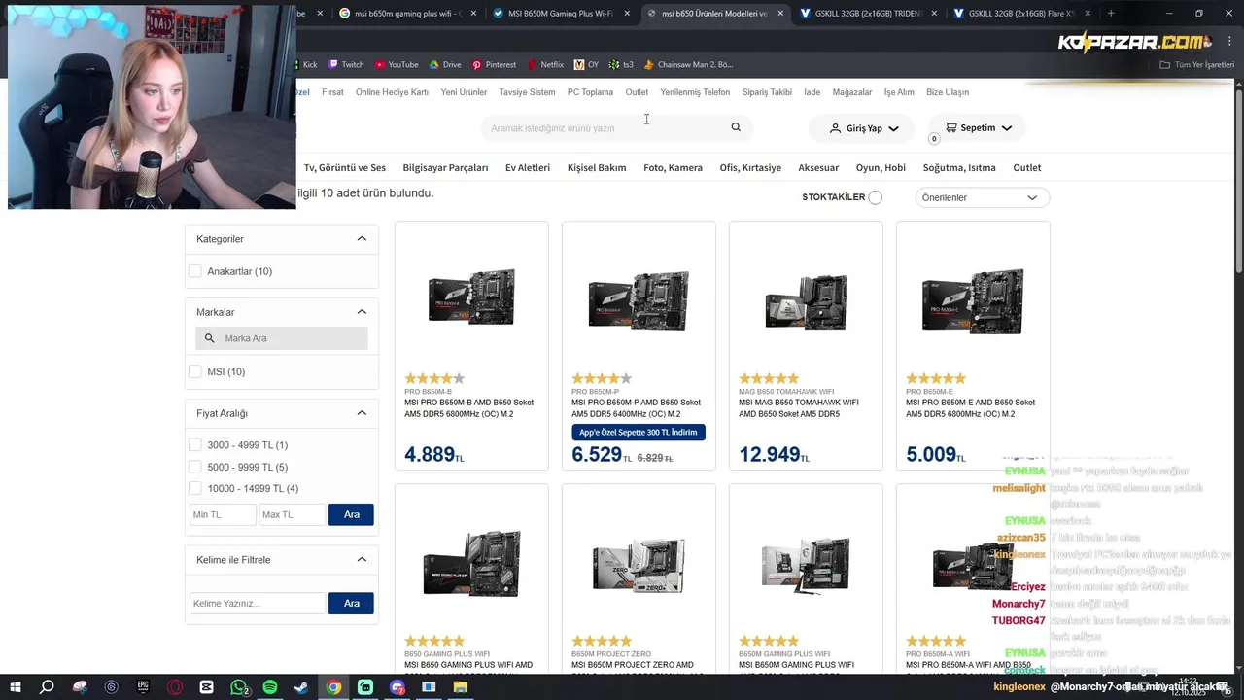Screen dimensions: 1244x700
Task: Open YouTube bookmark in bookmarks bar
Action: [397, 65]
